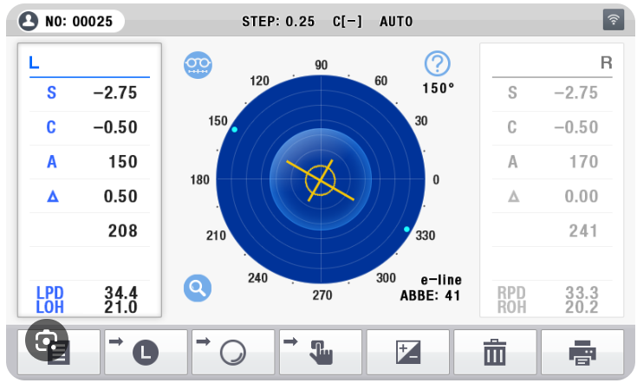Click the Wi-Fi status icon
637x383 pixels.
click(613, 19)
